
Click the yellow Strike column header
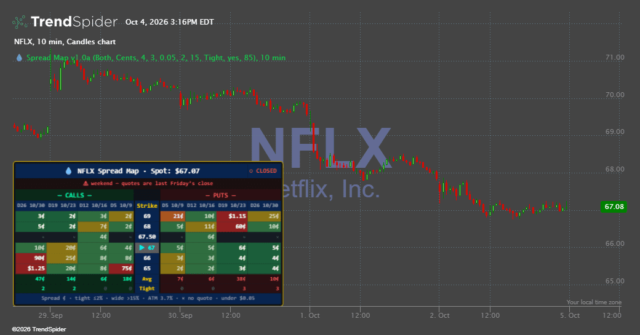point(147,206)
